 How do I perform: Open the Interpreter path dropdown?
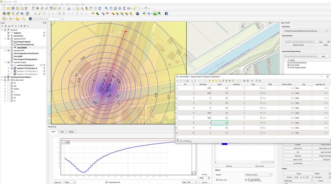[306, 31]
